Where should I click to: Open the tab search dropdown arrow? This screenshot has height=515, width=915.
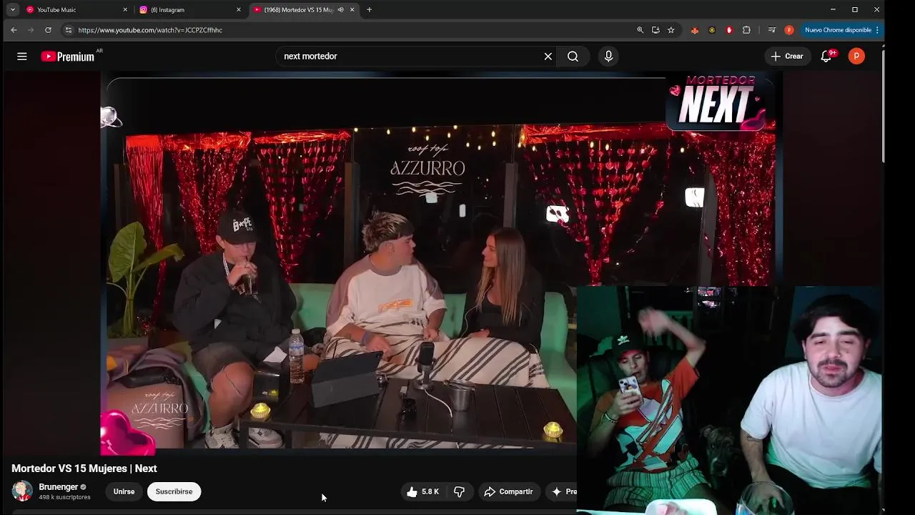coord(12,10)
